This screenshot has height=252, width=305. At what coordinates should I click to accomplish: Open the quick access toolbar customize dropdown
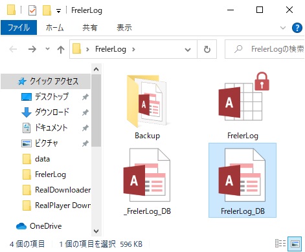click(x=58, y=11)
